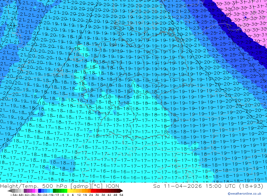Click the 6 legend scale label
Image resolution: width=267 pixels, height=196 pixels.
pyautogui.click(x=73, y=195)
